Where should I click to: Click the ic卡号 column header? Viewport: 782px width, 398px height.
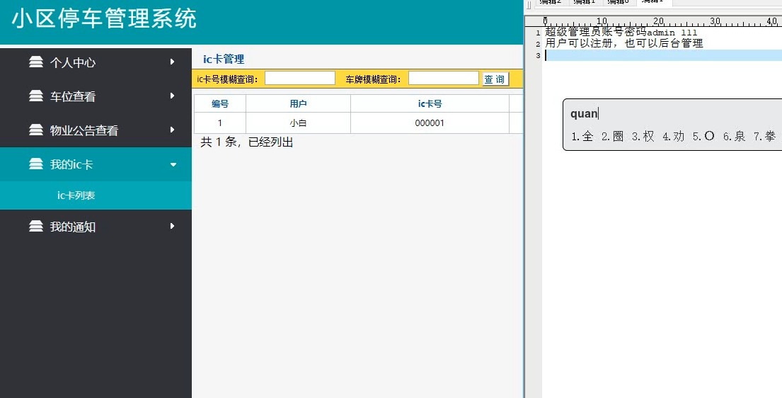(x=430, y=103)
